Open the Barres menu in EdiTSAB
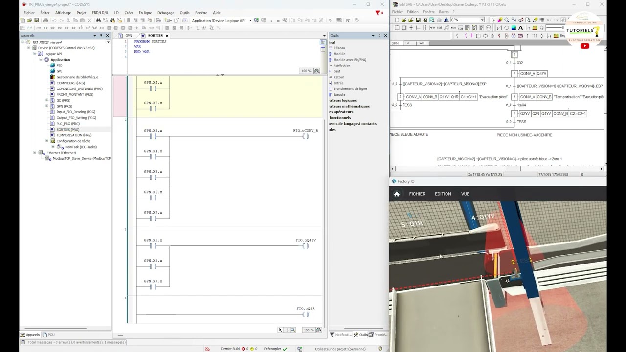 [444, 12]
